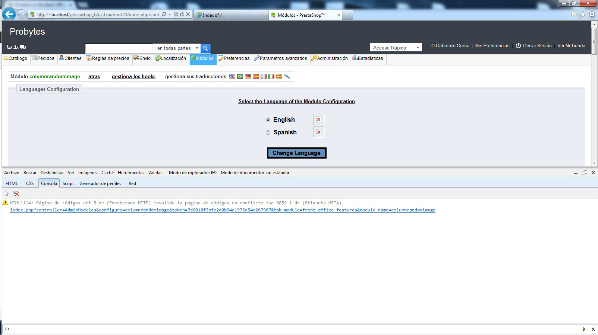Click the broken image icon beside Spanish
Screen dimensions: 598x335
(x=319, y=132)
